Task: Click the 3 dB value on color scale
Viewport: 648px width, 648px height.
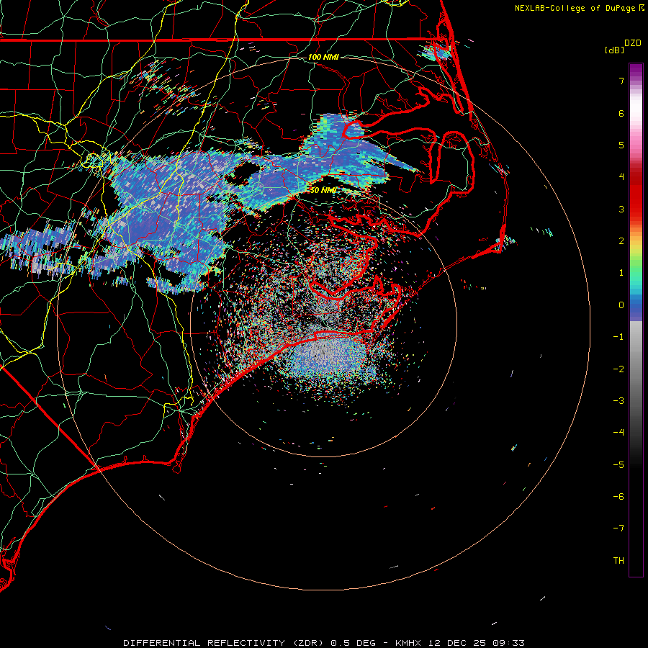Action: 621,209
